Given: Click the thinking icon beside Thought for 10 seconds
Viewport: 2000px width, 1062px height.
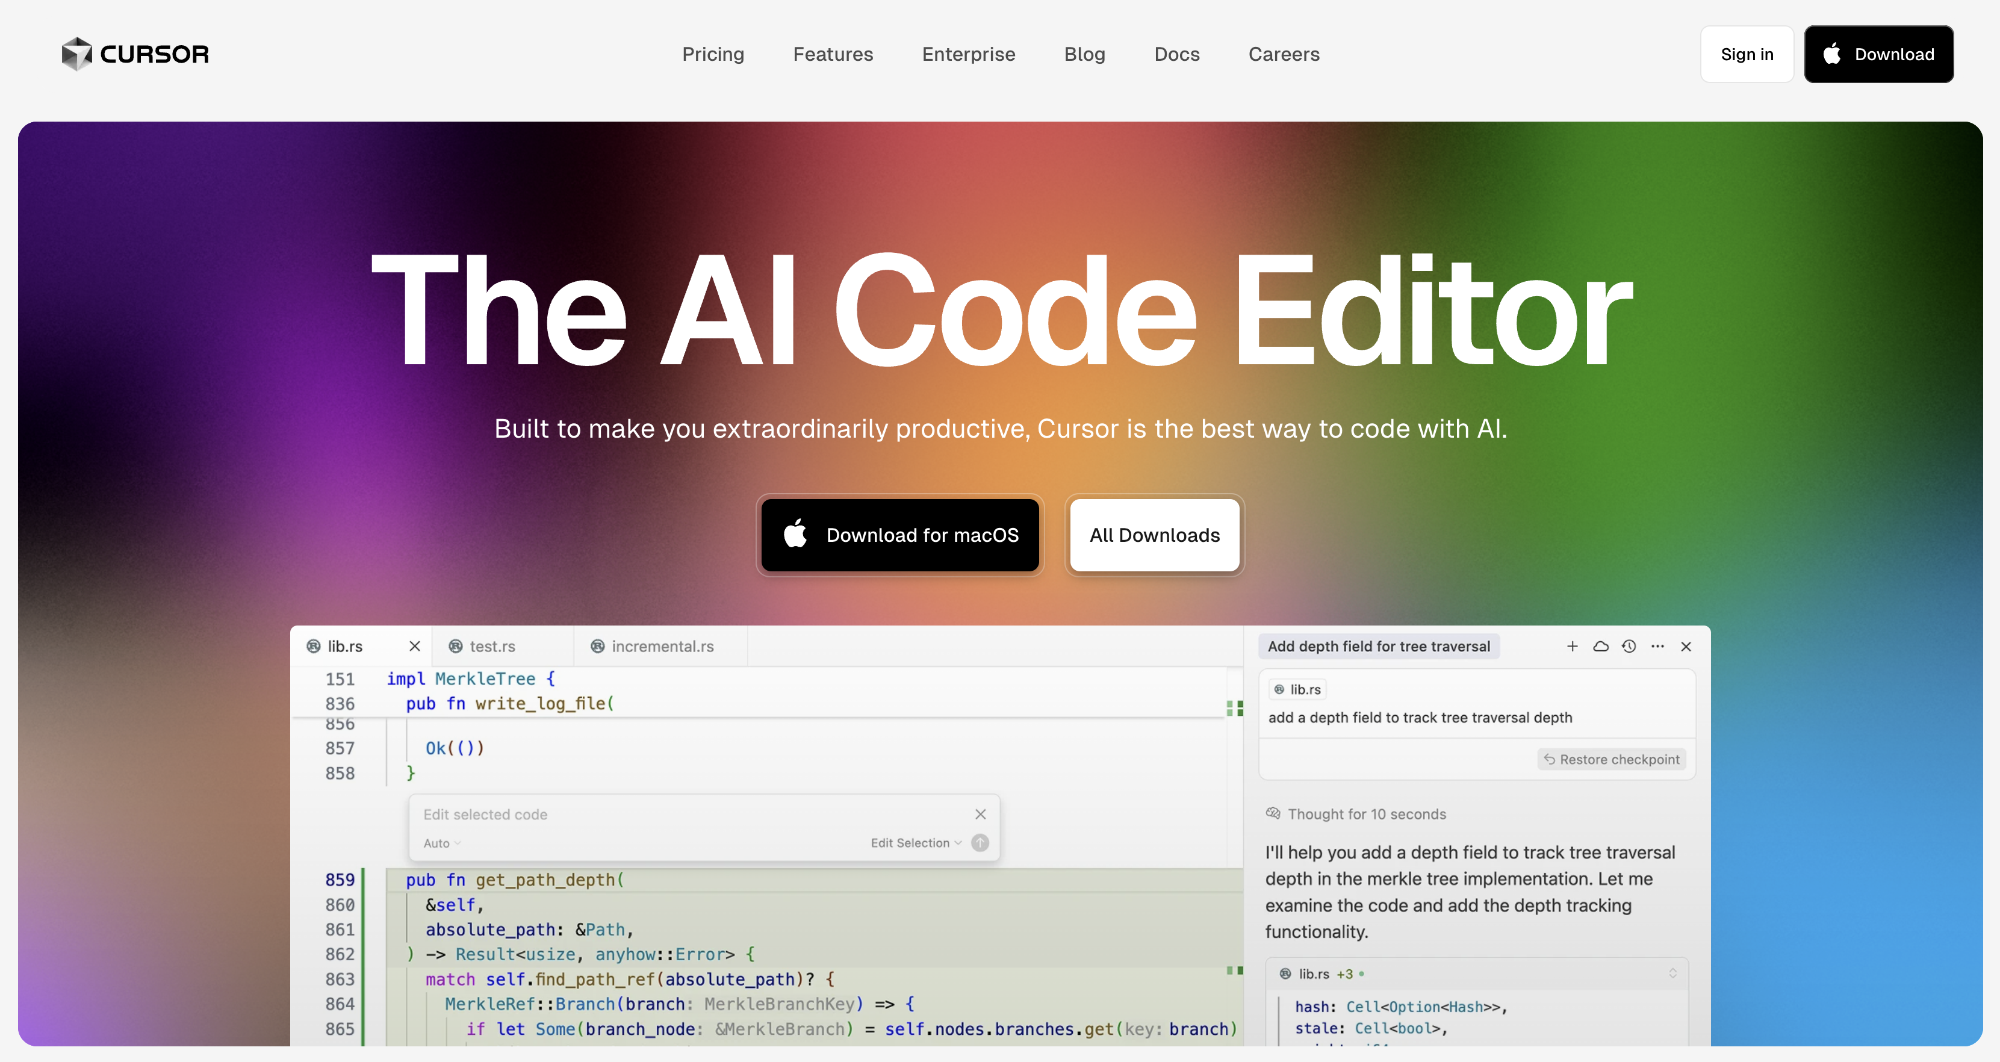Looking at the screenshot, I should [x=1273, y=813].
